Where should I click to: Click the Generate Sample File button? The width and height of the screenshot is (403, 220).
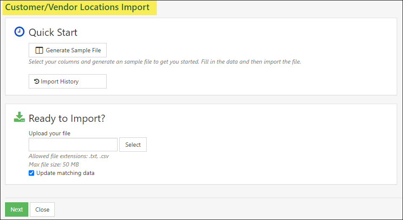tap(67, 50)
